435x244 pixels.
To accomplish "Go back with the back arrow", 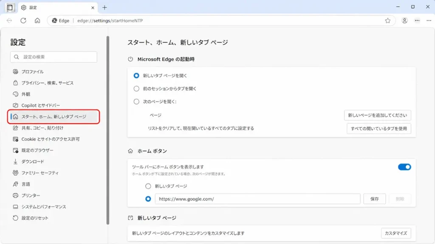I will click(x=9, y=20).
